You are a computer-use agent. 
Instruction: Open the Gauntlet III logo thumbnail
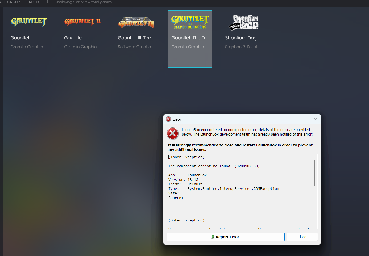(136, 23)
